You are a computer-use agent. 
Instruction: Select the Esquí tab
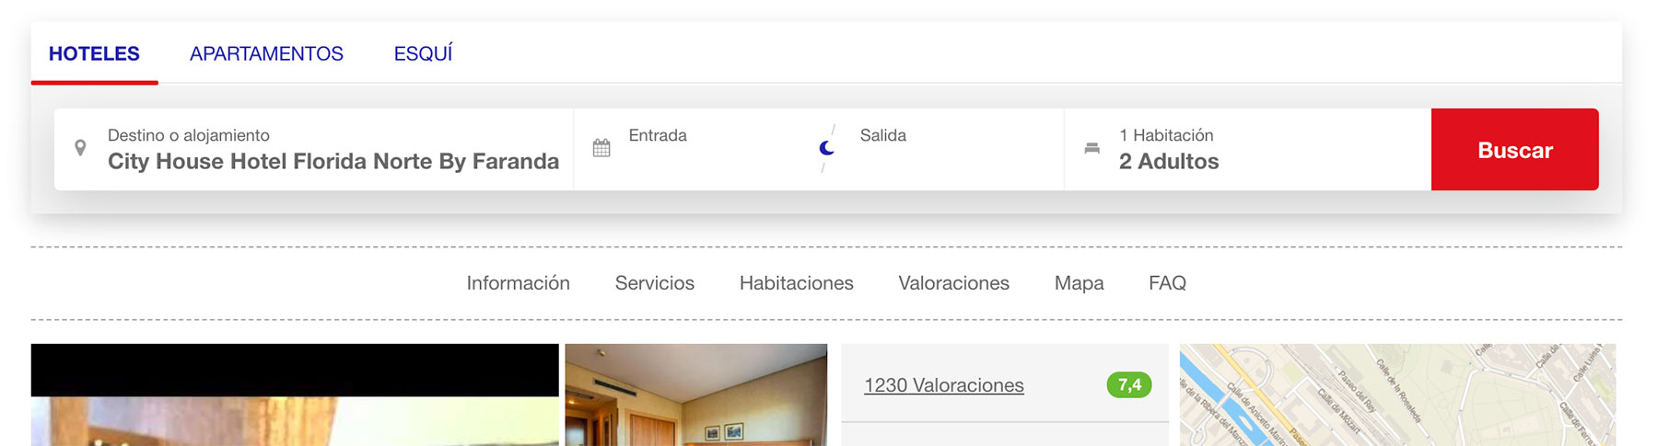tap(423, 54)
